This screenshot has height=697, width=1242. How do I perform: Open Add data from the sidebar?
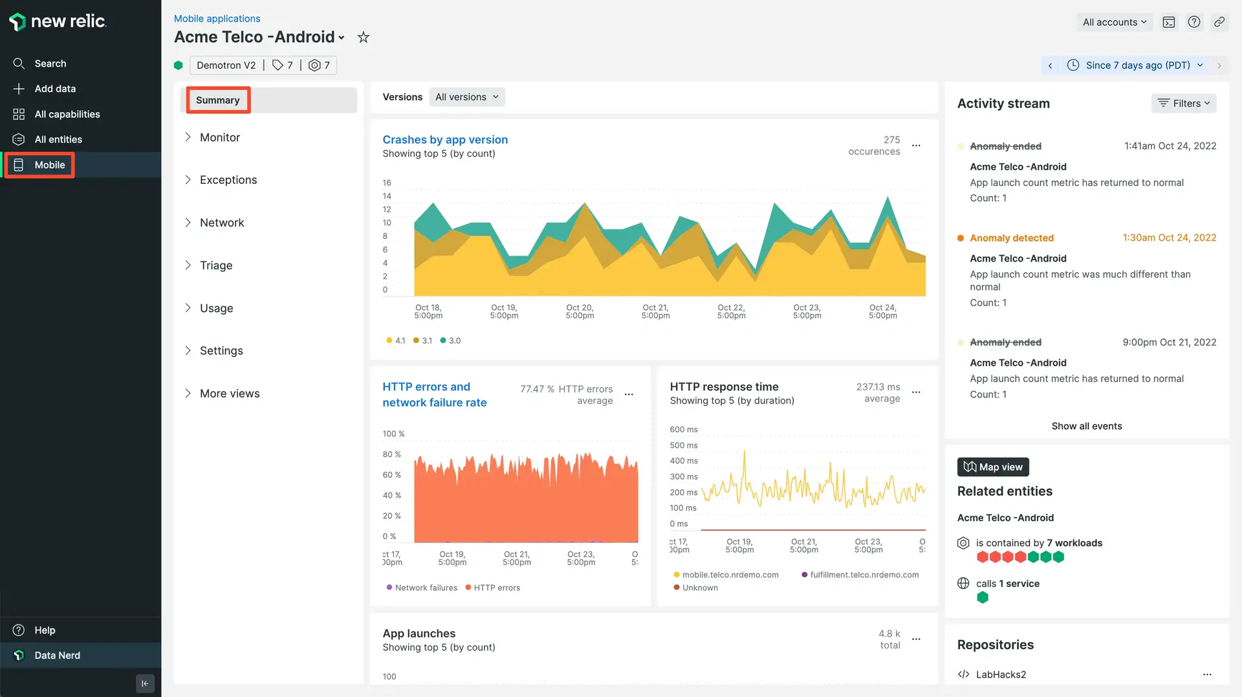click(x=55, y=89)
